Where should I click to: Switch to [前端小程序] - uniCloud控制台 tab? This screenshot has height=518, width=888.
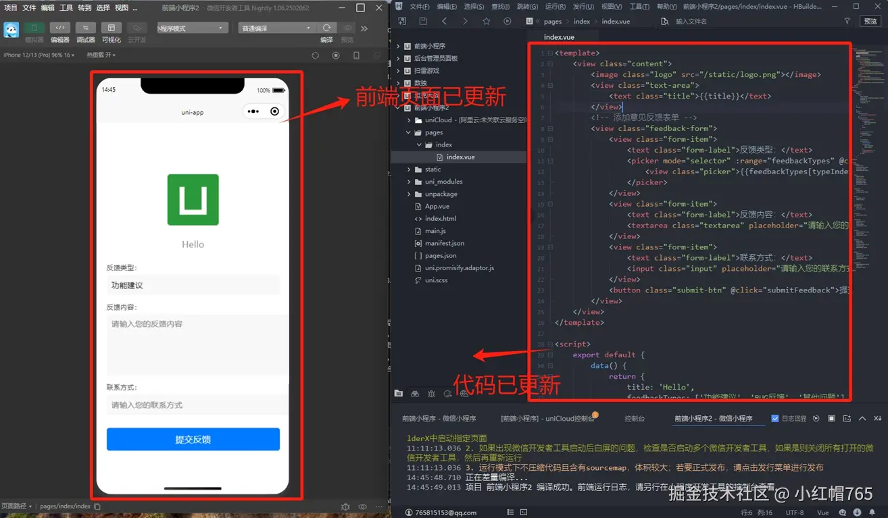pos(547,419)
